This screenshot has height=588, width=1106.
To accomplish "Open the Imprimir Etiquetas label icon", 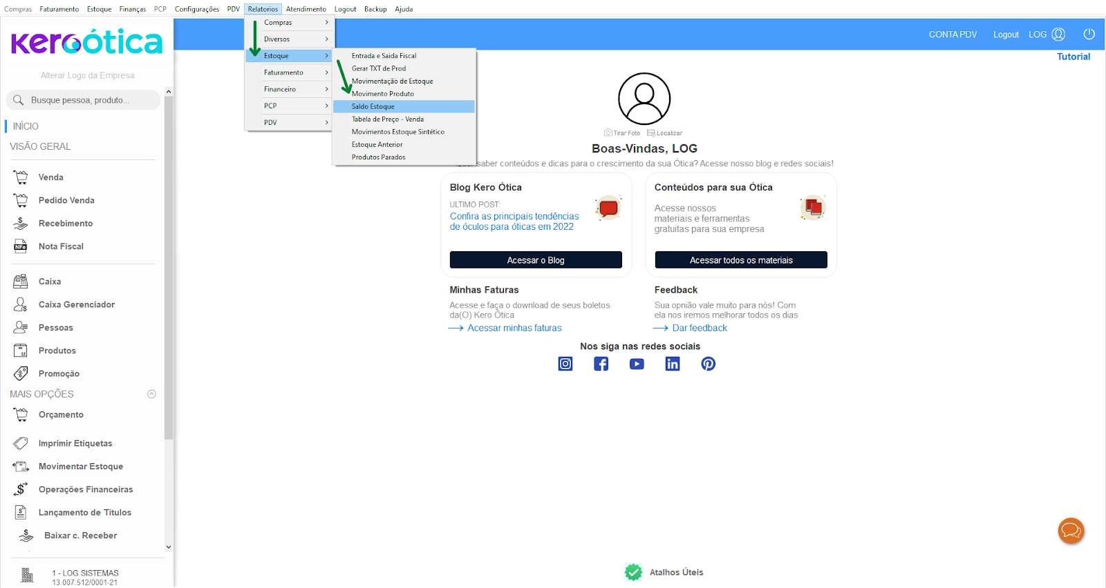I will pyautogui.click(x=21, y=443).
